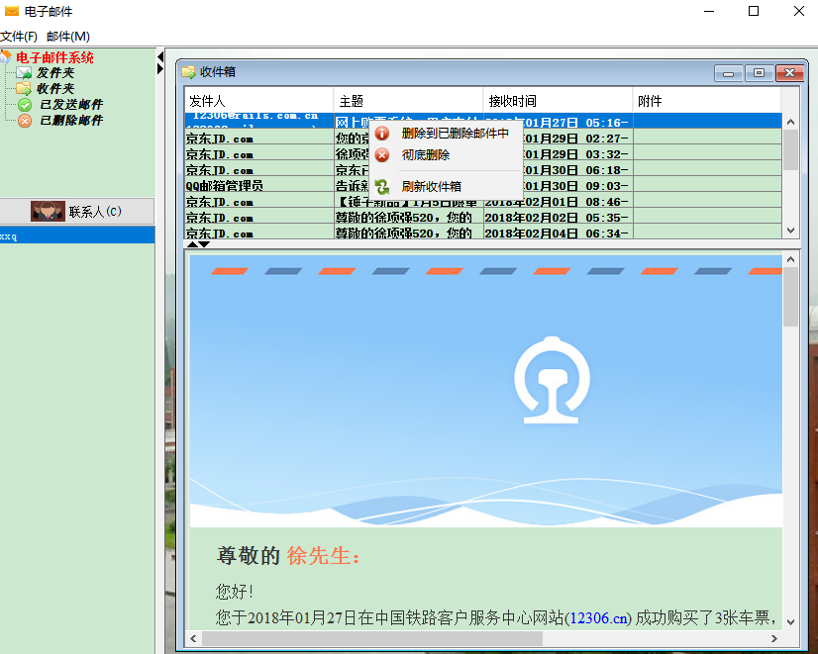Select the QQ邮箱管理员 email row

(x=483, y=184)
